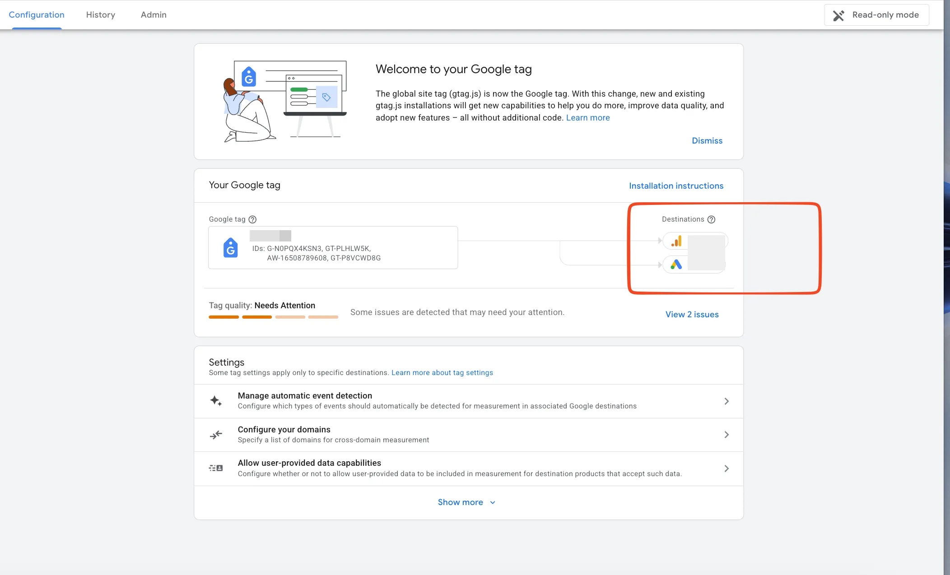The image size is (950, 575).
Task: Expand Configure your domains chevron
Action: (726, 435)
